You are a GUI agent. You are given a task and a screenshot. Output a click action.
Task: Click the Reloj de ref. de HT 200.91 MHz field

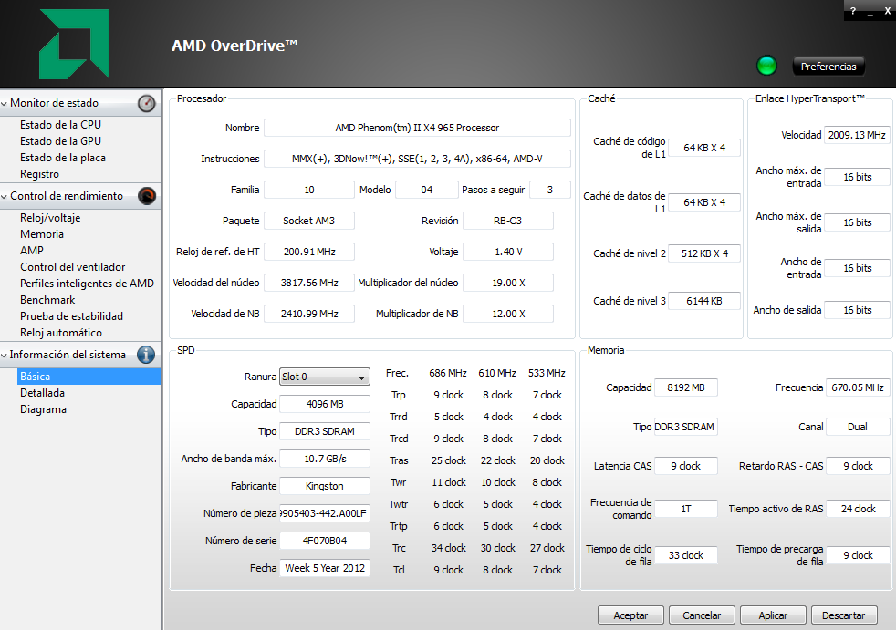click(309, 252)
